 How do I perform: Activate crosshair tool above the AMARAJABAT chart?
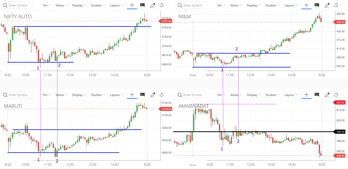tap(306, 95)
